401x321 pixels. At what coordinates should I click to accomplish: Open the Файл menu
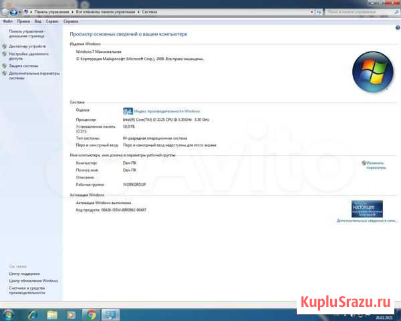[x=7, y=21]
